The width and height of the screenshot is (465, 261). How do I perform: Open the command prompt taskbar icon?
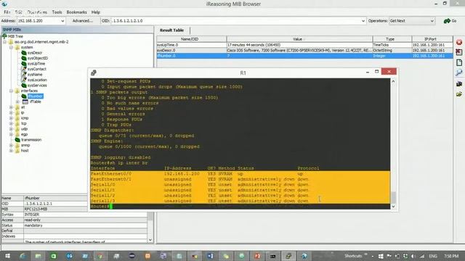[273, 256]
